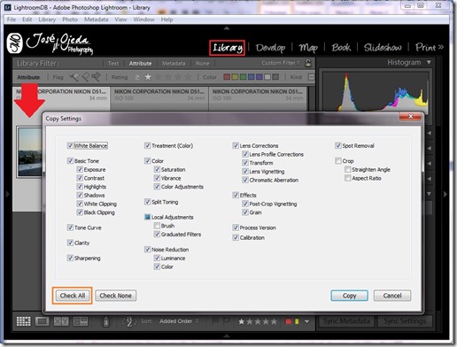This screenshot has height=347, width=457.
Task: Open the Metadata menu
Action: tap(97, 19)
